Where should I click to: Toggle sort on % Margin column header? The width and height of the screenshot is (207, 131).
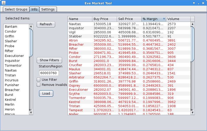154,19
